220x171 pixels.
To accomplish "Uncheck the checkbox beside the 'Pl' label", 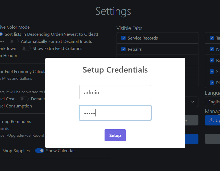I will pos(212,83).
